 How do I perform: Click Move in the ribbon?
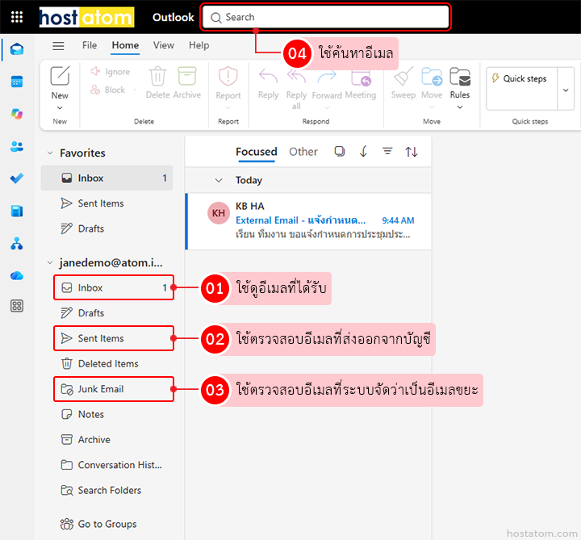(x=432, y=83)
